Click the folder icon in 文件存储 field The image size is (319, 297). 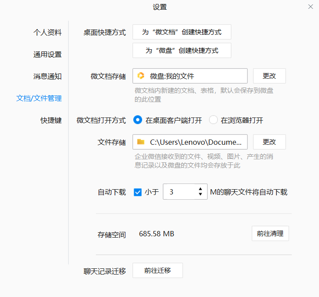141,142
